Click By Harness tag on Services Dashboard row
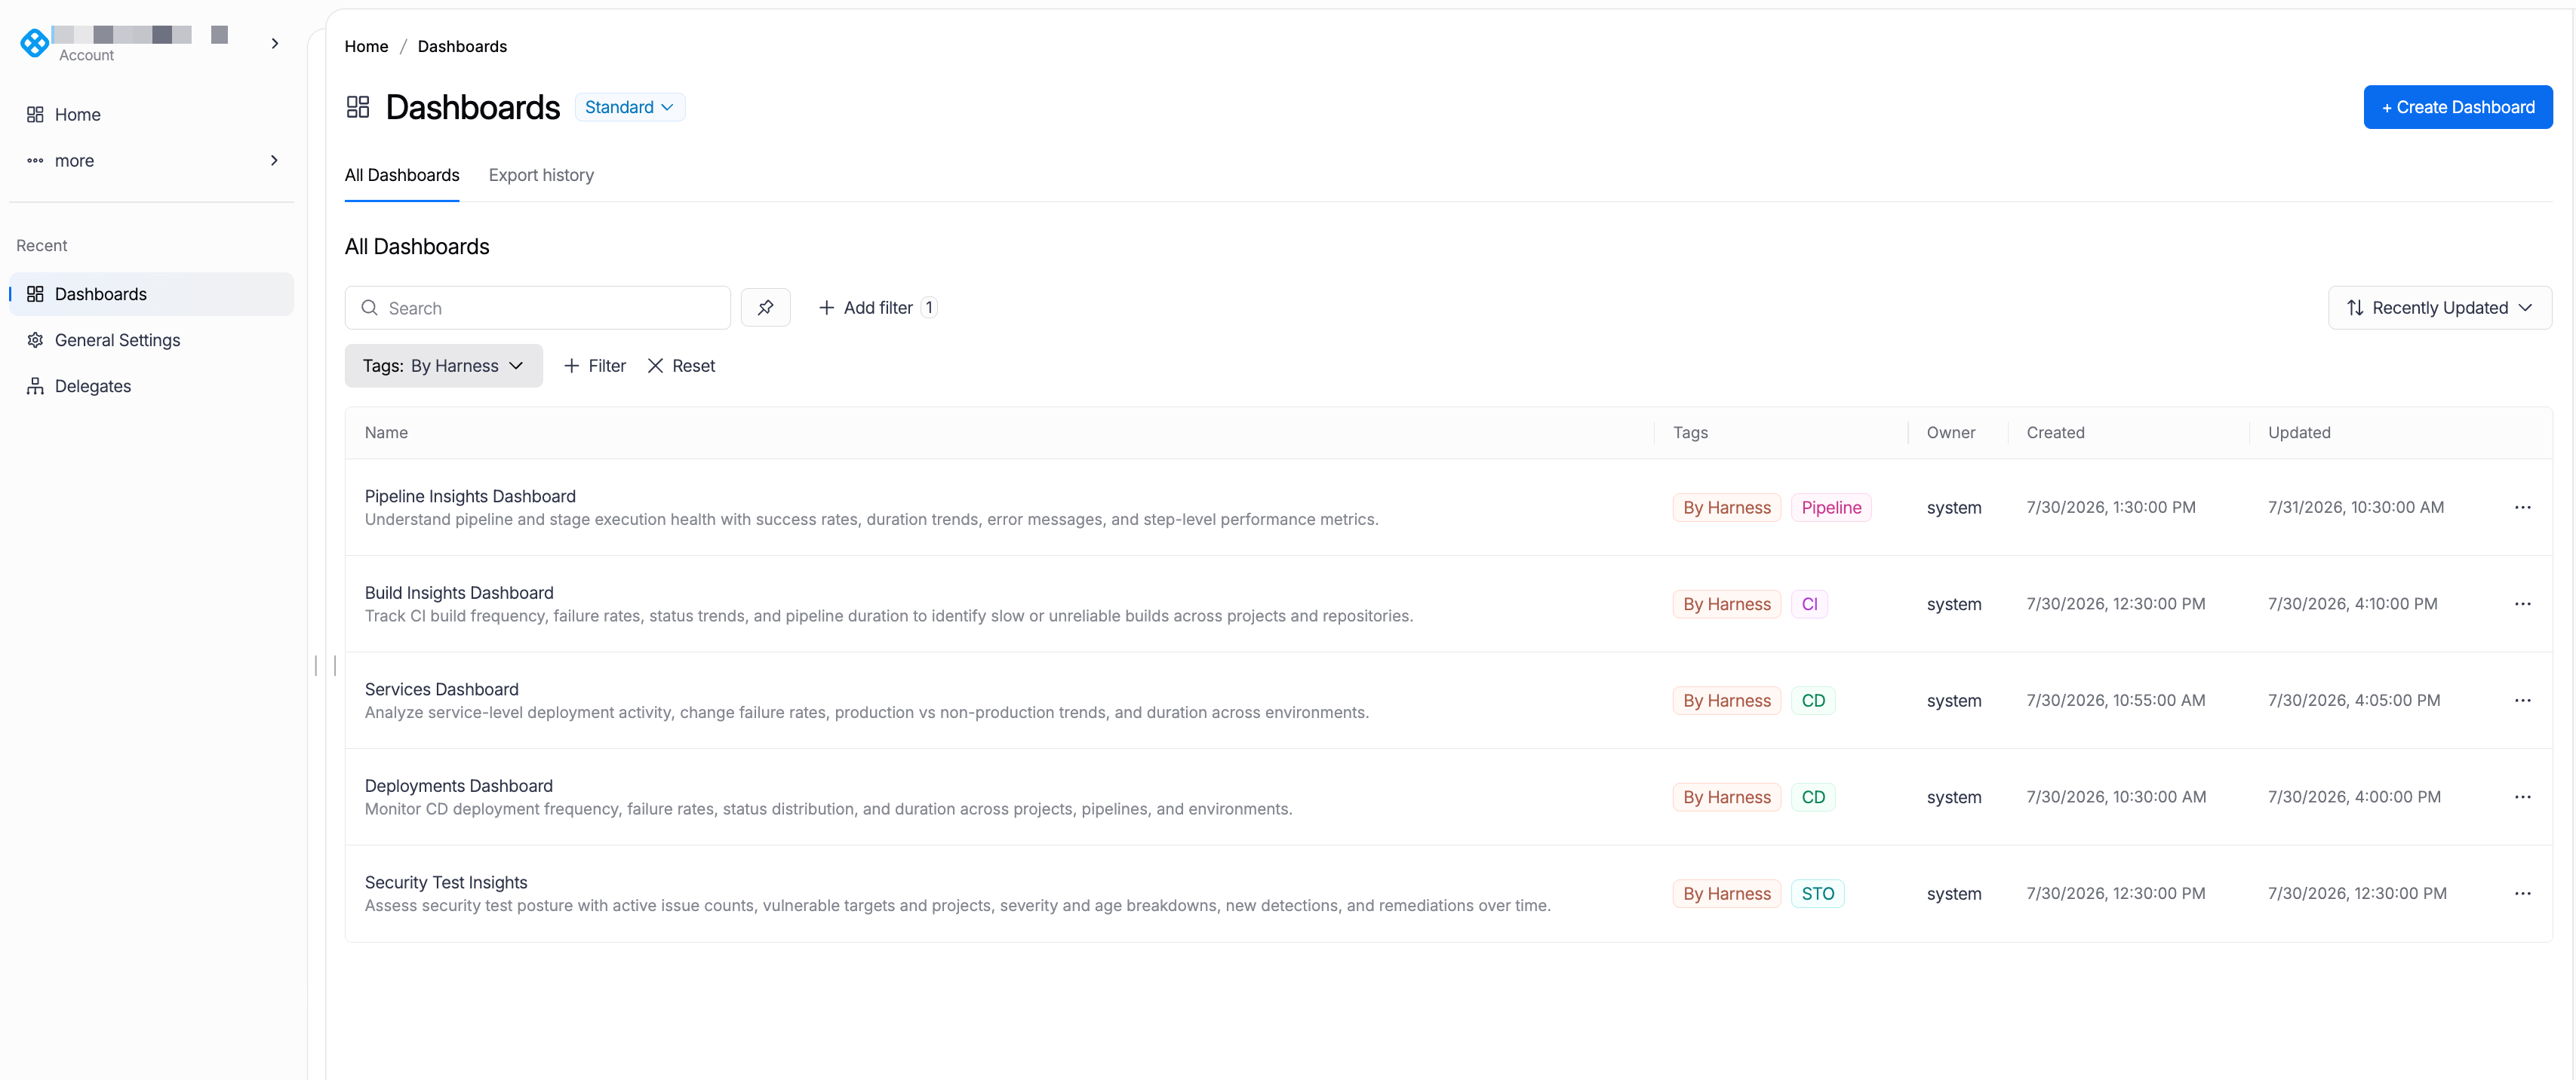Screen dimensions: 2576x1080 click(x=1726, y=701)
